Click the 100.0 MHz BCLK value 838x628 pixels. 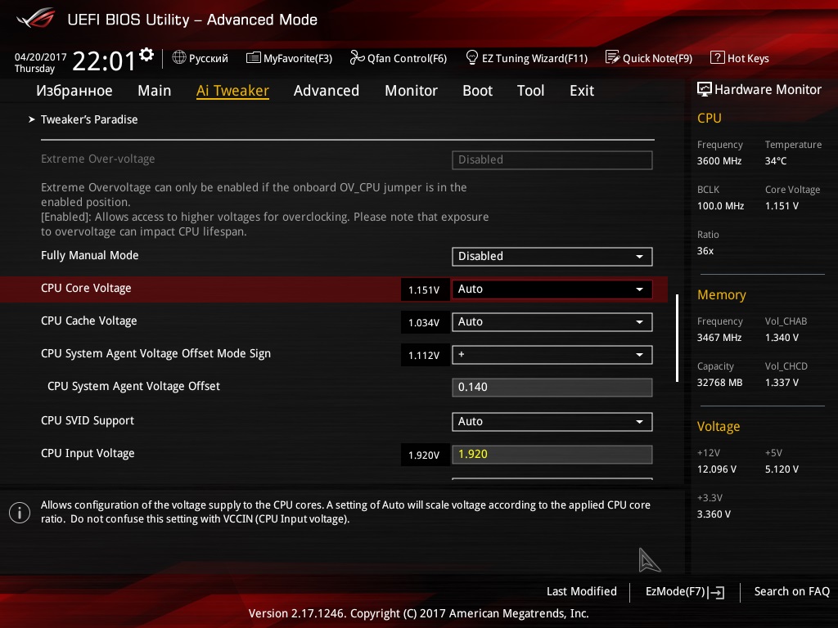click(720, 205)
